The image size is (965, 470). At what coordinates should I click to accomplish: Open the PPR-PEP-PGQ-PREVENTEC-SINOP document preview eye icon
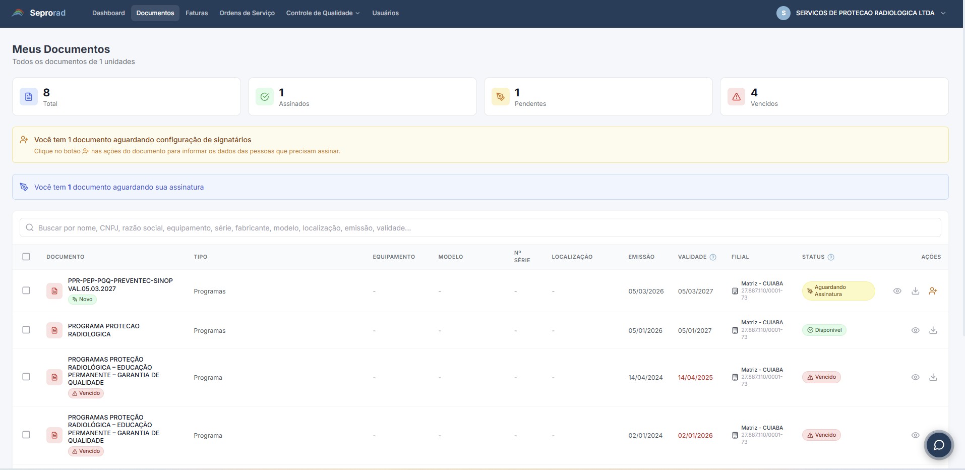coord(897,291)
